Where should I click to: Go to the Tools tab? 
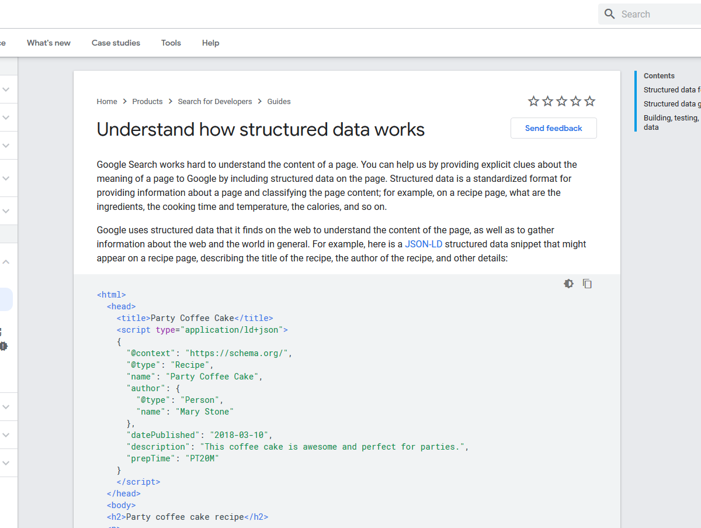pyautogui.click(x=171, y=43)
